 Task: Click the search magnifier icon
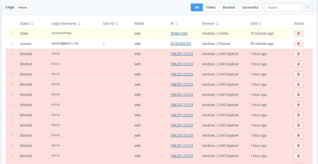tap(307, 7)
